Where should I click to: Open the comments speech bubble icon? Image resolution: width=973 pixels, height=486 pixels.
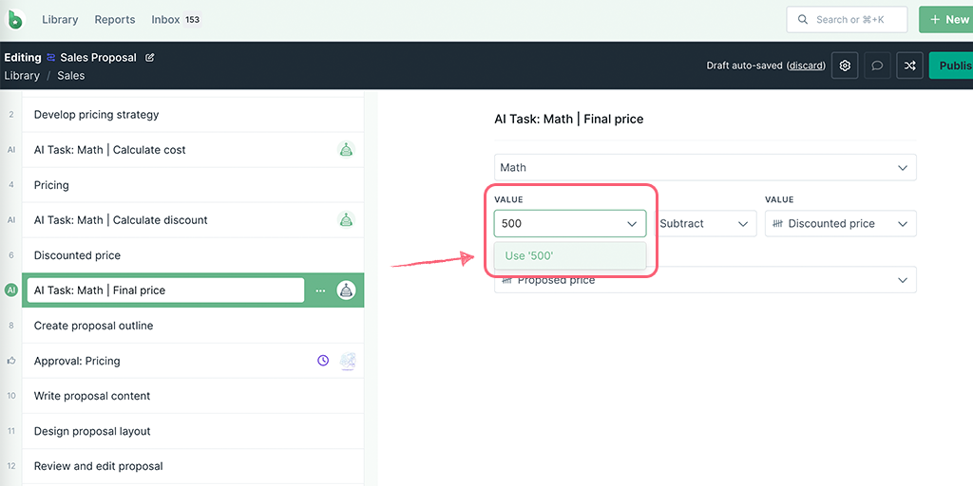click(877, 65)
